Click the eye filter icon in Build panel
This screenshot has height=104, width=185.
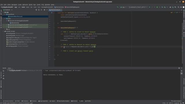[3, 78]
